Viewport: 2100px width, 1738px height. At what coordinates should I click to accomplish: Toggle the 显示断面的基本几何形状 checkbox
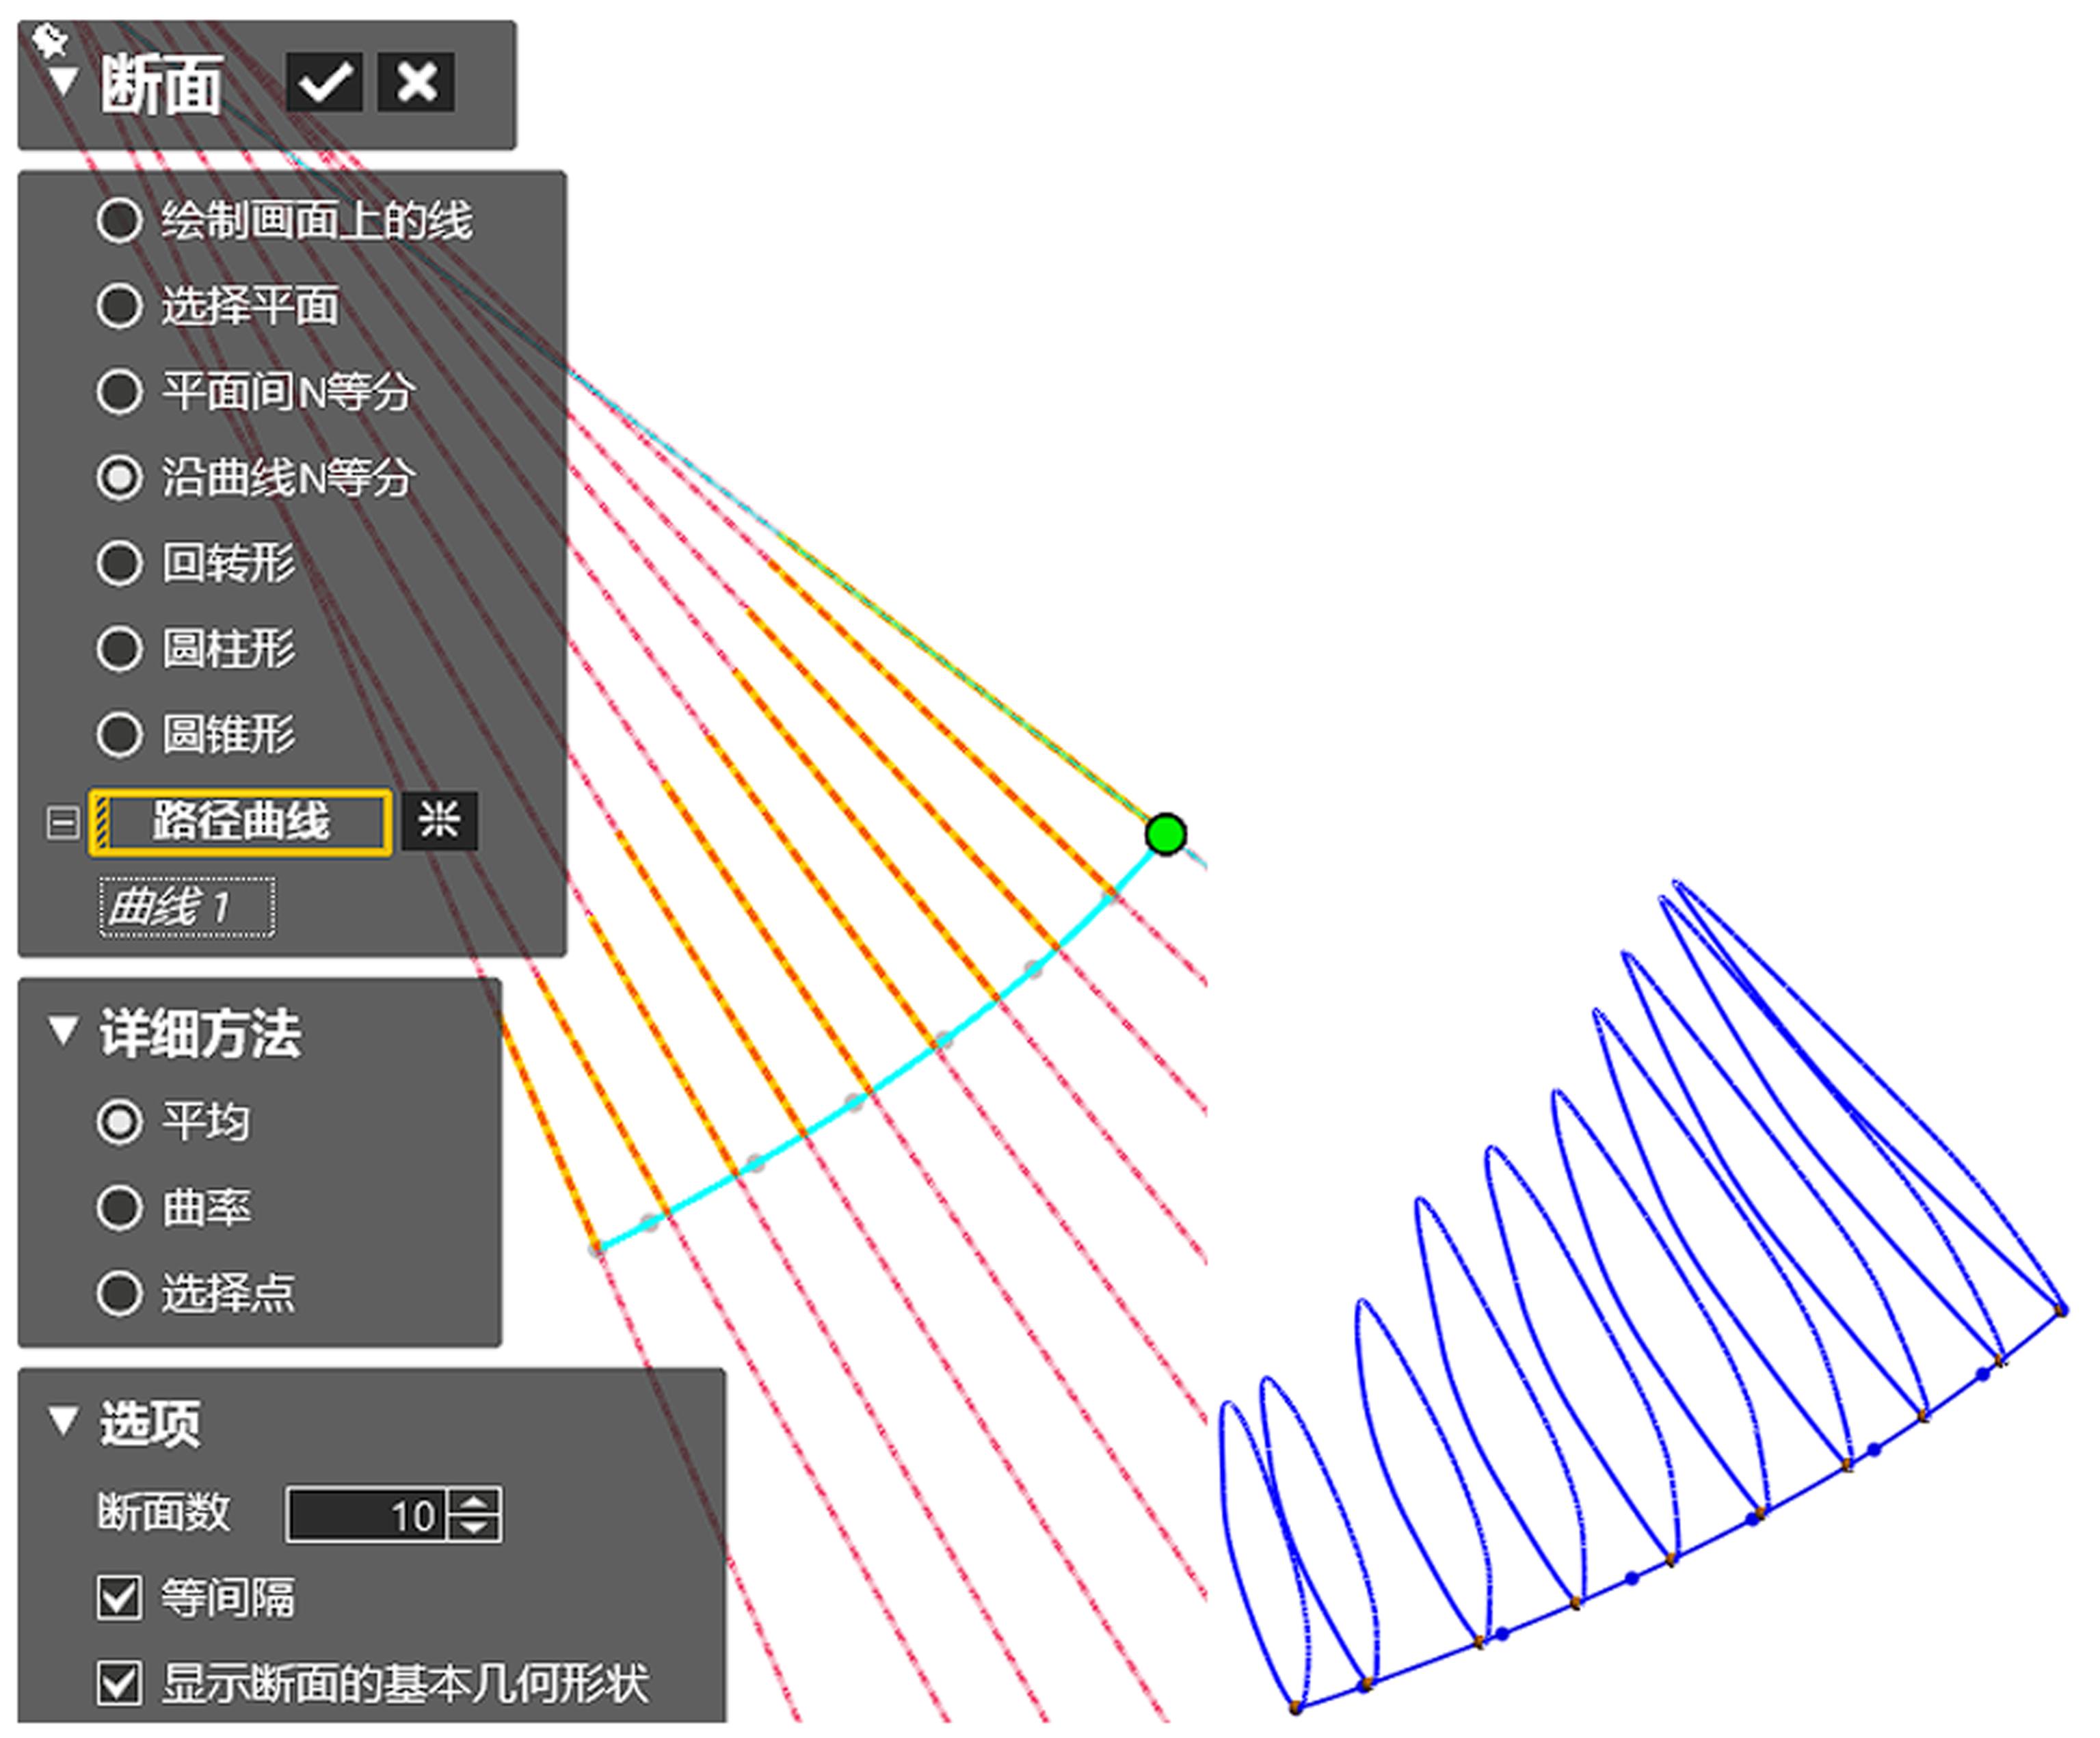pyautogui.click(x=119, y=1683)
